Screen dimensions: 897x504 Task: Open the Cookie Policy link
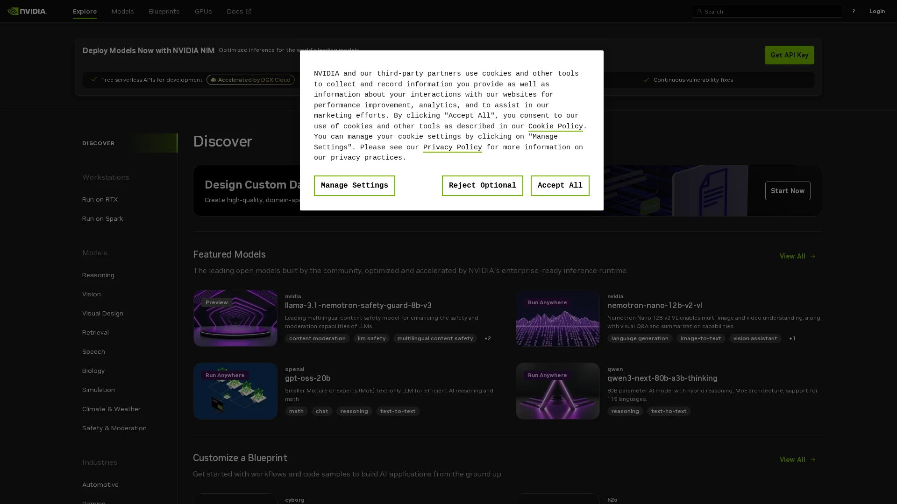point(555,126)
